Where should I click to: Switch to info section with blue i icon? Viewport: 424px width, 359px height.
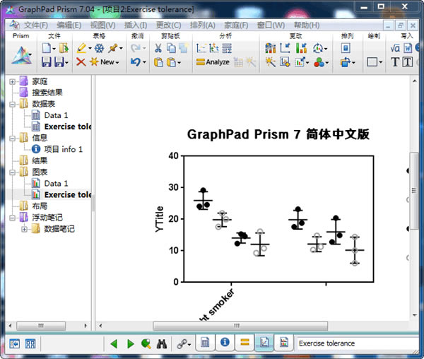click(225, 343)
